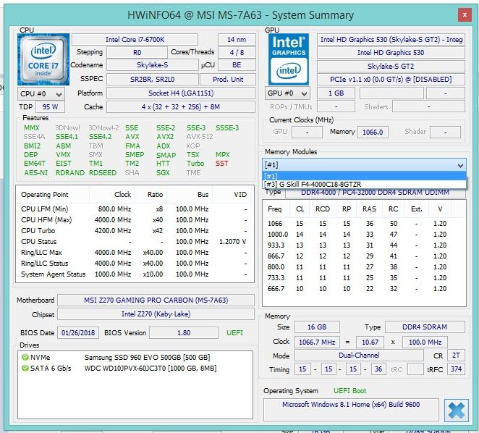Select the CPU HFM (Max) row
This screenshot has height=433, width=479.
tap(135, 220)
